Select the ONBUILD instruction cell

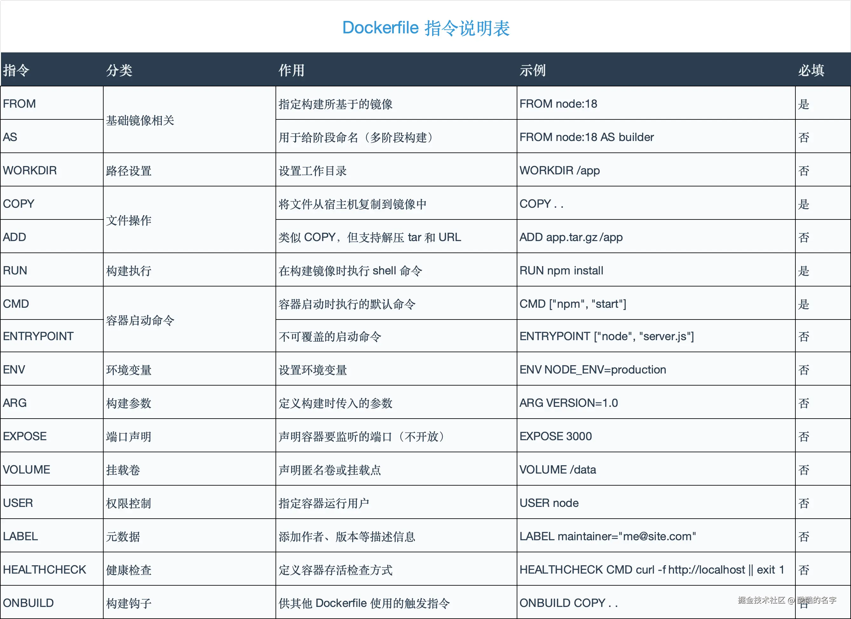[29, 603]
